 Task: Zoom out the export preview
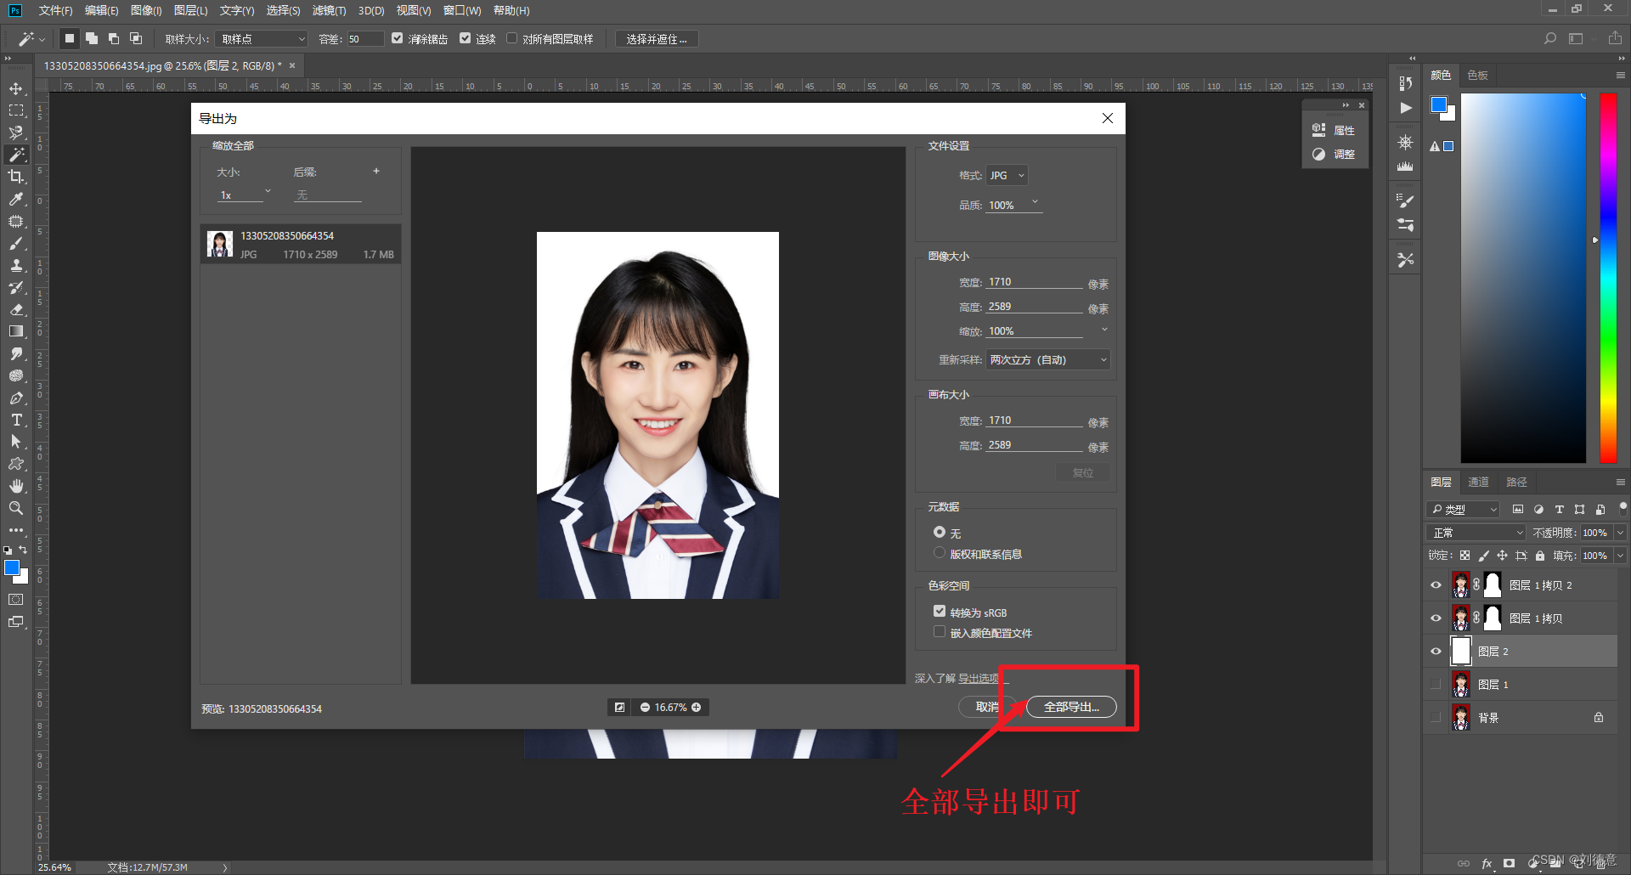tap(645, 707)
